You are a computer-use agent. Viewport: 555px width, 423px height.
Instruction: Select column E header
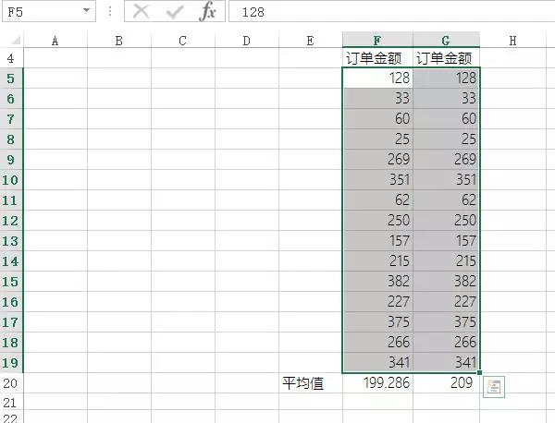(311, 41)
